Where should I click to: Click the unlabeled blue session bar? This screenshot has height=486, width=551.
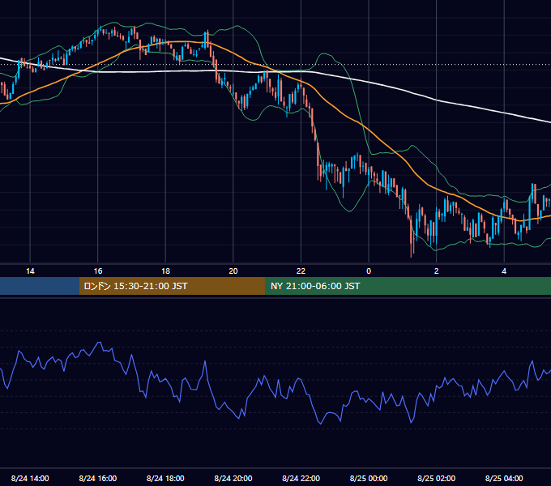[x=40, y=286]
